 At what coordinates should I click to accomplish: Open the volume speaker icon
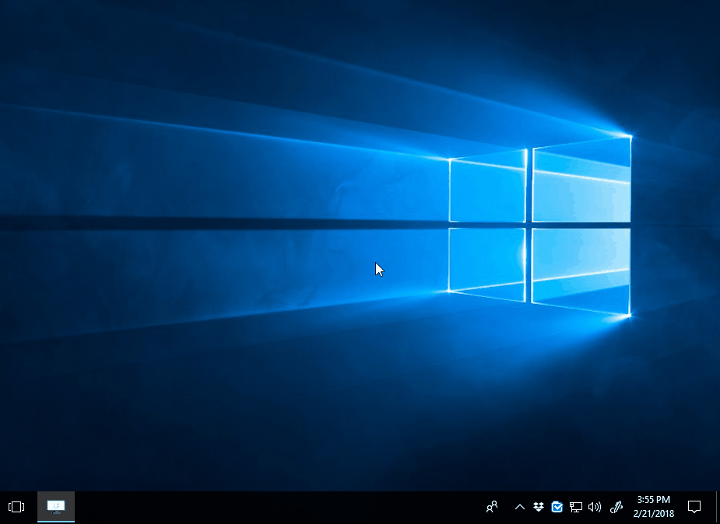point(595,507)
